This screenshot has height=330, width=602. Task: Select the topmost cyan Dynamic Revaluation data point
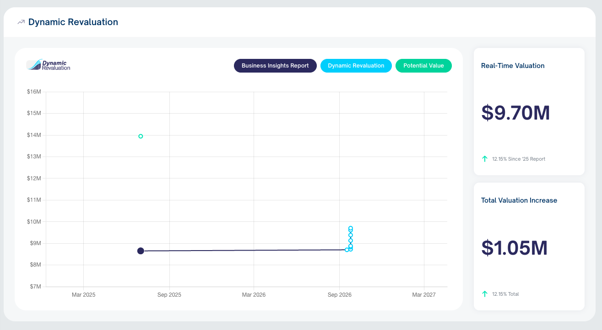point(351,228)
